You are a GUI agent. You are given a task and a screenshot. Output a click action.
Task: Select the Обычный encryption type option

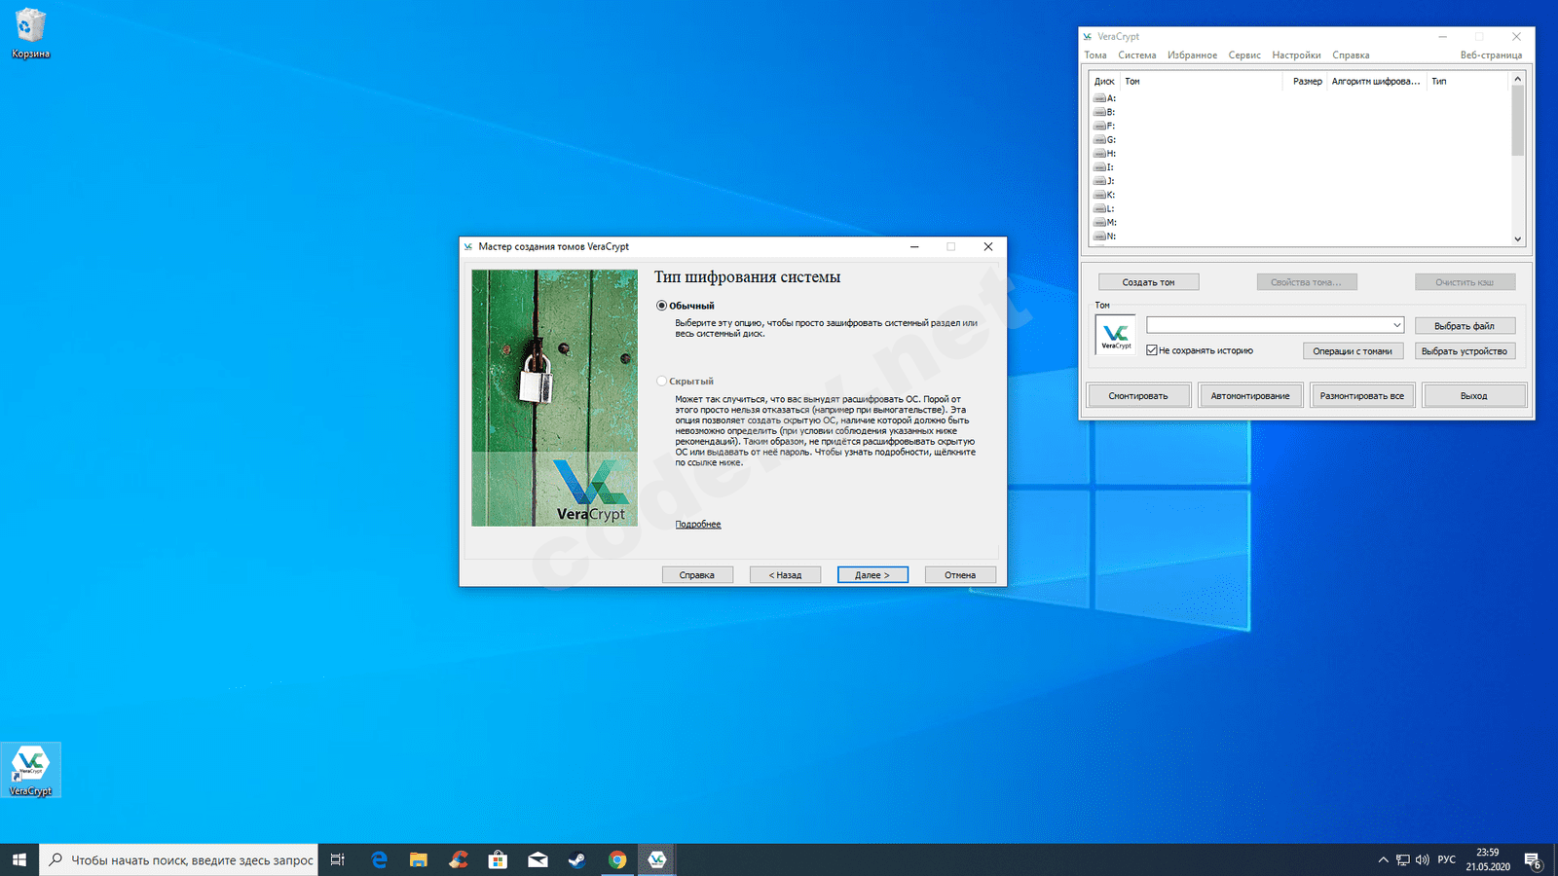[662, 306]
